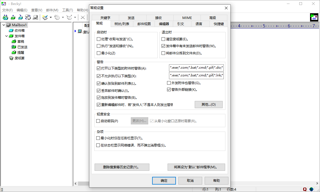Click the 其他...(O) button

[209, 105]
